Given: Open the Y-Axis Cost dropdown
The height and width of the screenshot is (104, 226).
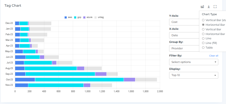Looking at the screenshot, I should [184, 22].
